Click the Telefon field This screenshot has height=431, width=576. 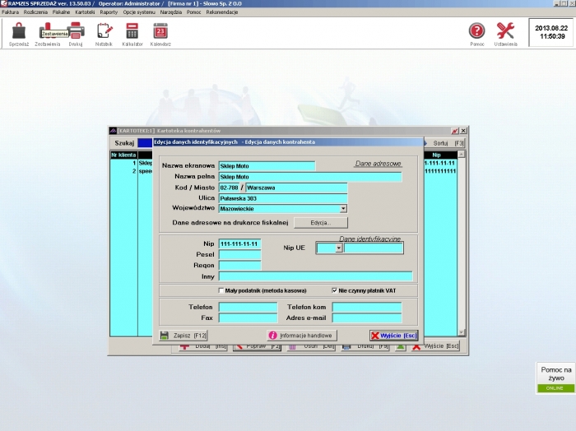click(x=248, y=307)
